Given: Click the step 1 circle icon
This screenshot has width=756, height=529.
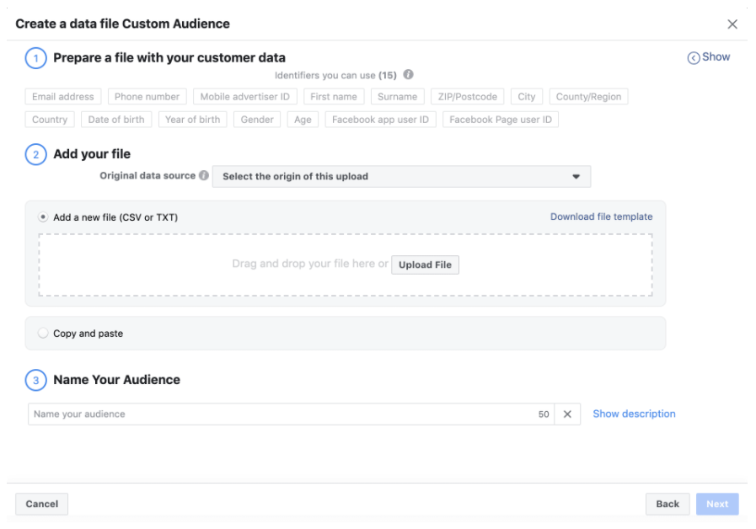Looking at the screenshot, I should pos(36,58).
